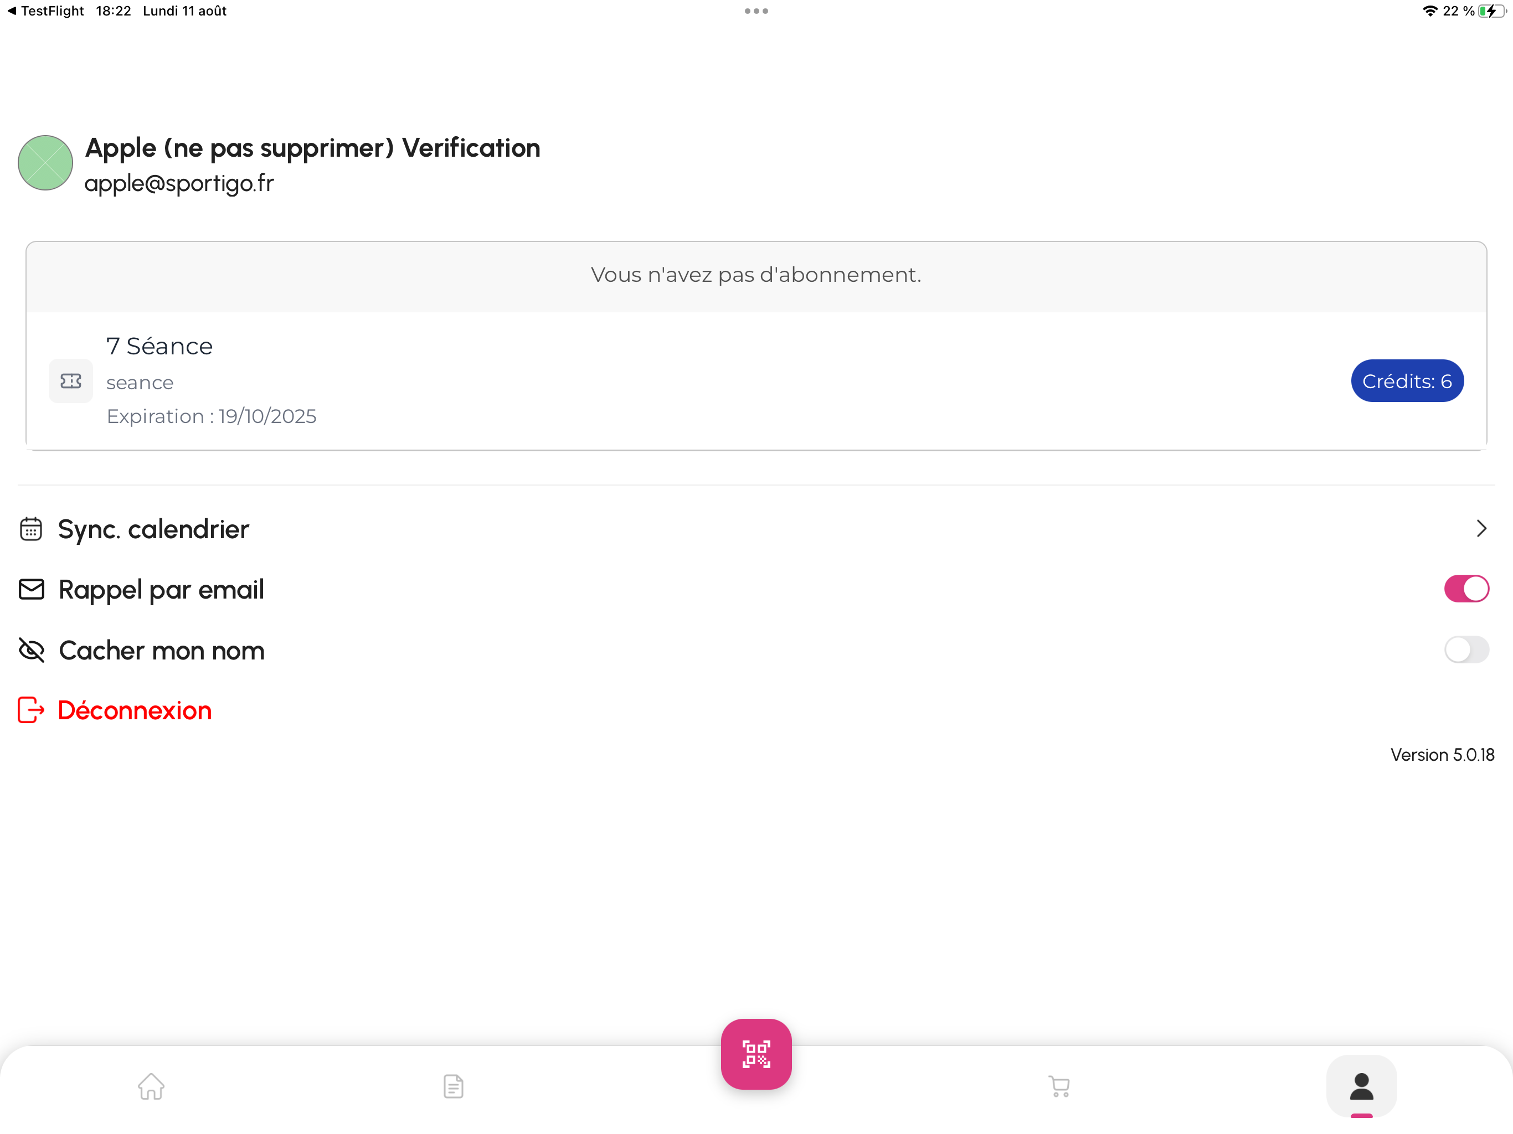
Task: Expand Sync. calendrier with the chevron
Action: click(x=1481, y=528)
